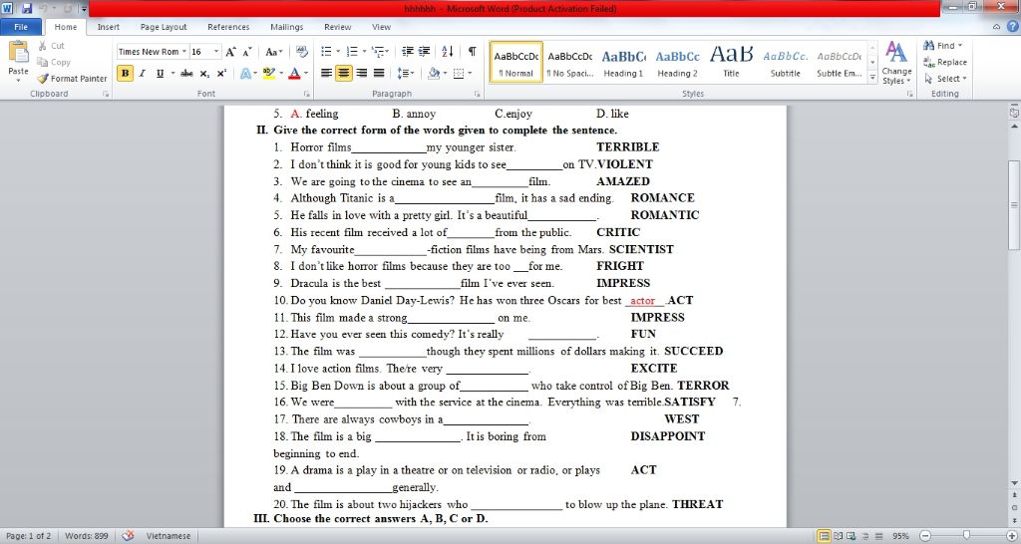Apply the Title style
This screenshot has height=544, width=1021.
[731, 63]
